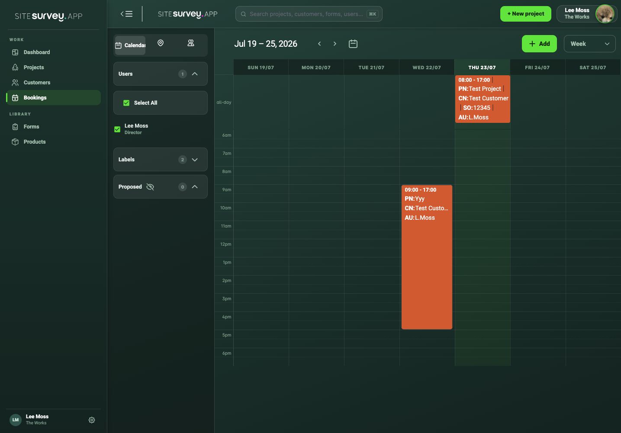Screen dimensions: 621x433
Task: Open Lee Moss account menu in header
Action: pyautogui.click(x=586, y=14)
